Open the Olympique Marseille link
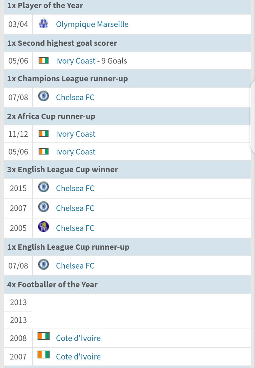Image resolution: width=255 pixels, height=368 pixels. pyautogui.click(x=92, y=24)
